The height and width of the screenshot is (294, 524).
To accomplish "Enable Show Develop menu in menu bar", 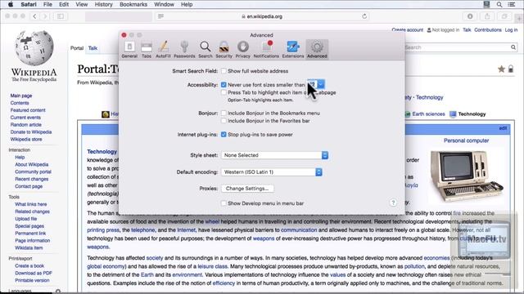I will (224, 203).
